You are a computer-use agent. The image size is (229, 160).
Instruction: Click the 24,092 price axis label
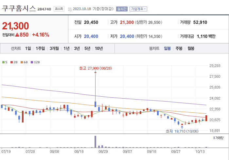click(215, 98)
